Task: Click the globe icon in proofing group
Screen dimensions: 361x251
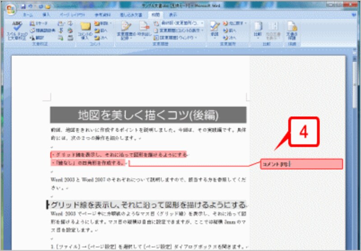Action: [70, 31]
